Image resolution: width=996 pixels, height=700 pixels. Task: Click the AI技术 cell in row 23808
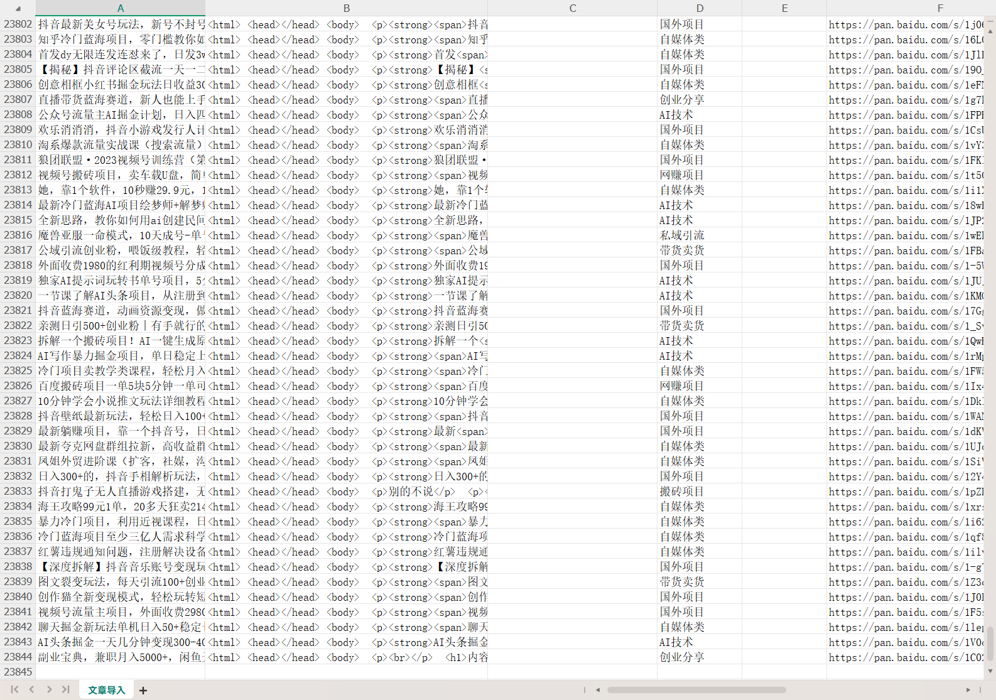(700, 114)
